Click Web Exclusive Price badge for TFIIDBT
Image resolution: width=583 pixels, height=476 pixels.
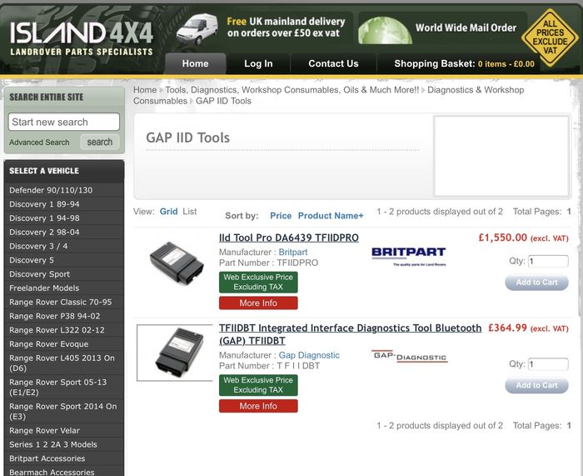coord(258,385)
